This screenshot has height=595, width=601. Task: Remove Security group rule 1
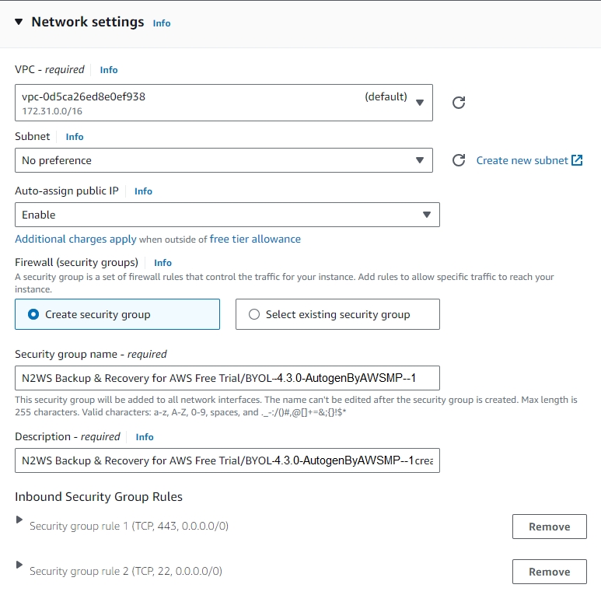pos(549,527)
